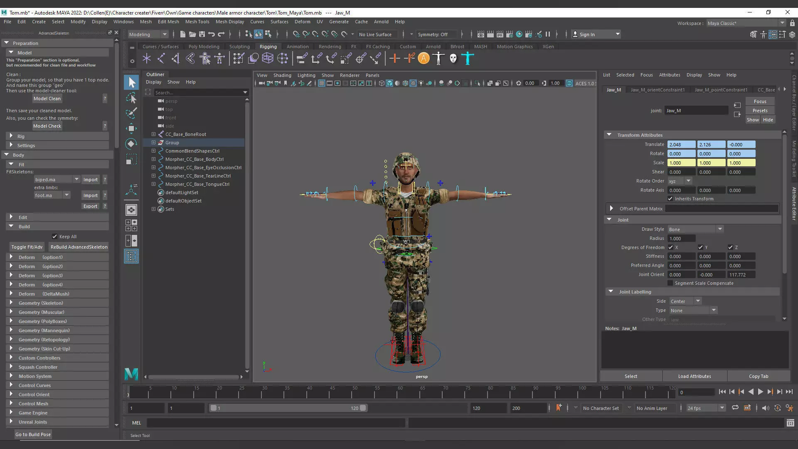Click the Paint Selection tool icon
The width and height of the screenshot is (798, 449).
(131, 113)
